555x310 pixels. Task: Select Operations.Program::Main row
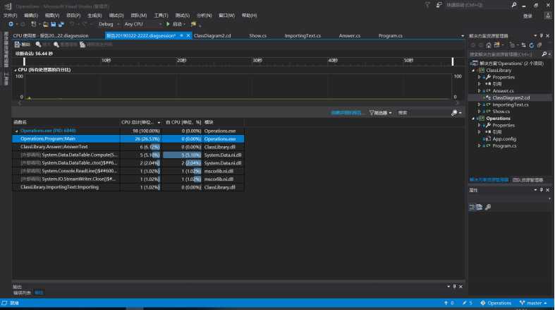coord(128,139)
